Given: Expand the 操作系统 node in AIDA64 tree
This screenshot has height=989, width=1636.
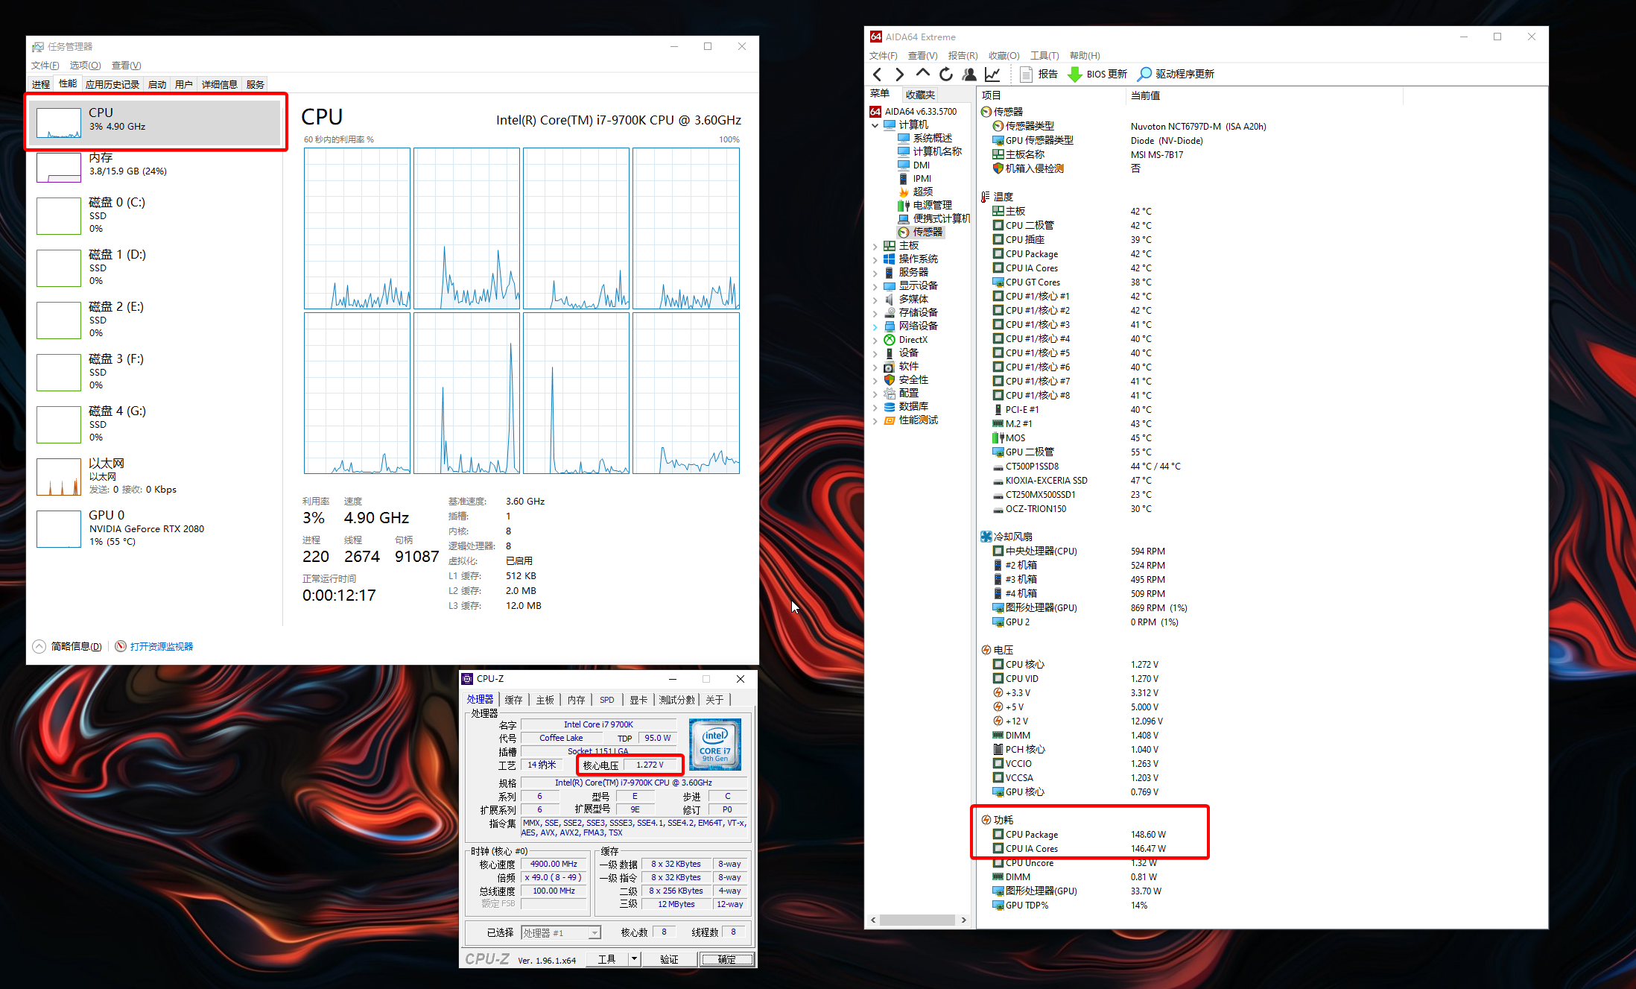Looking at the screenshot, I should click(x=875, y=259).
